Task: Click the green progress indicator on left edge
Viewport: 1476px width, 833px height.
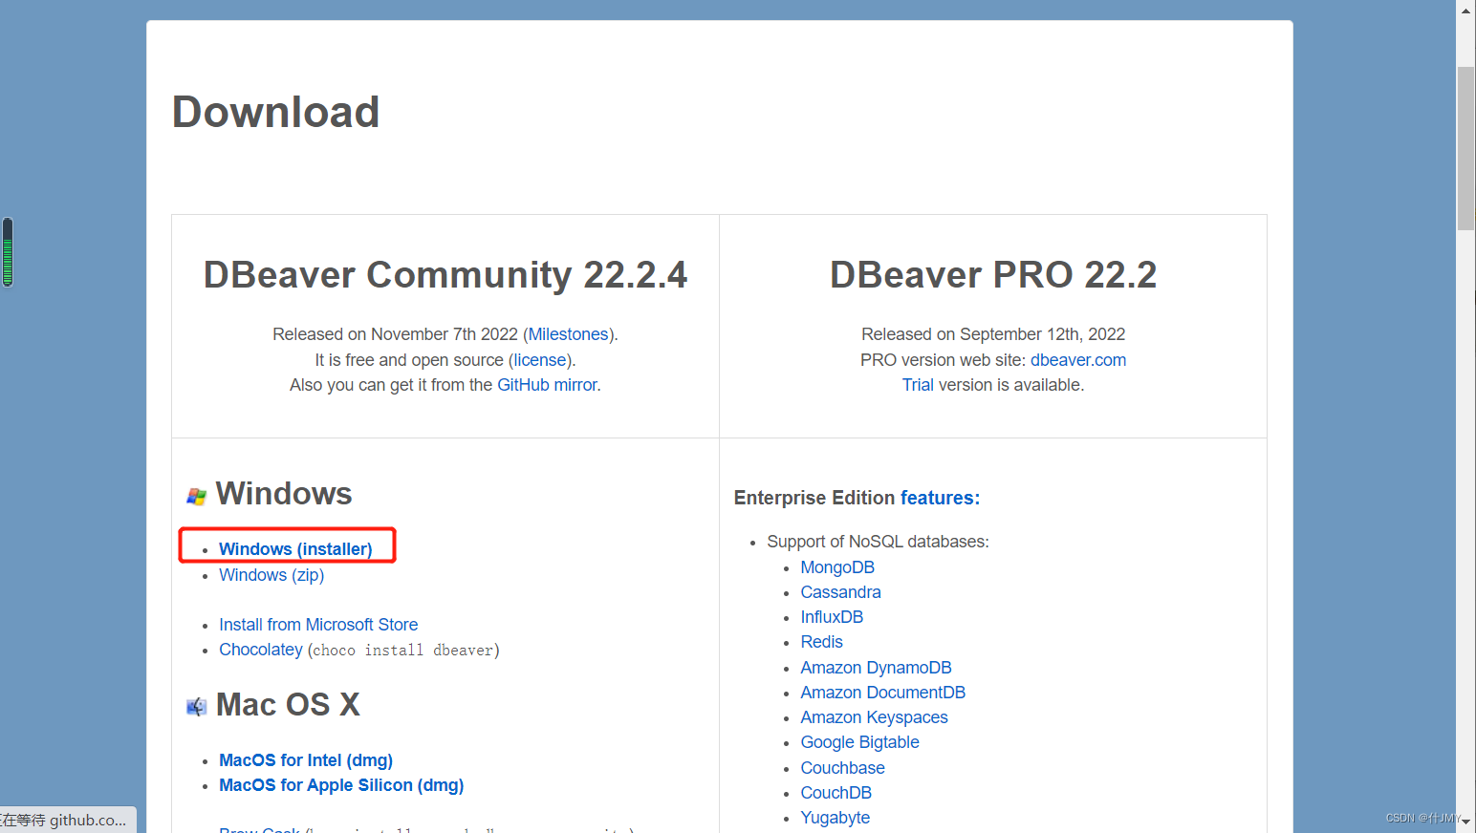Action: click(x=7, y=252)
